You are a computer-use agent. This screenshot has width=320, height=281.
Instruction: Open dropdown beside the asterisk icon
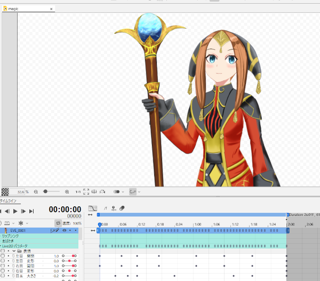point(27,223)
